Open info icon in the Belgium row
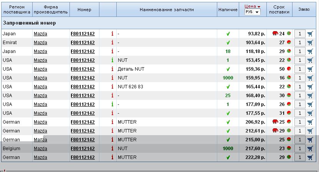The width and height of the screenshot is (319, 172). point(112,148)
